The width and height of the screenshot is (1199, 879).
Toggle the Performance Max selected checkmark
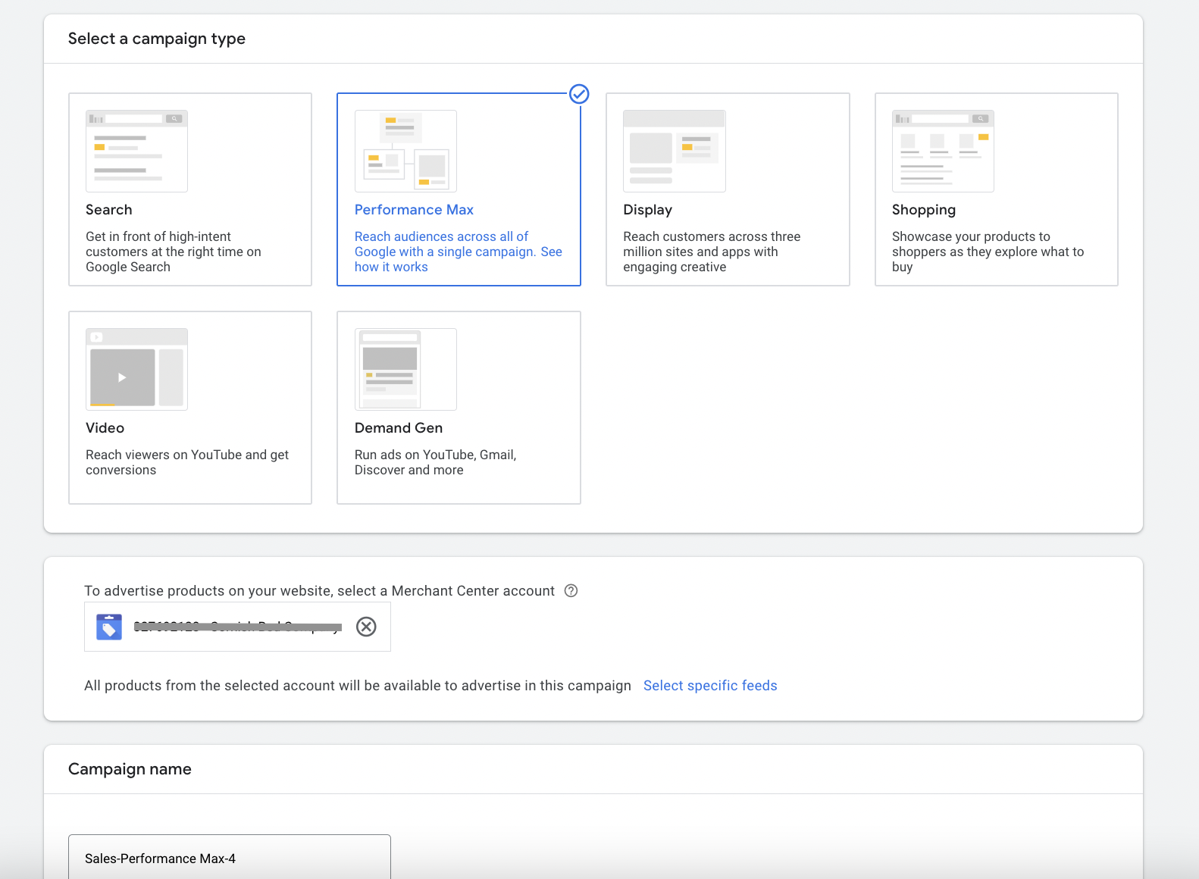(579, 94)
